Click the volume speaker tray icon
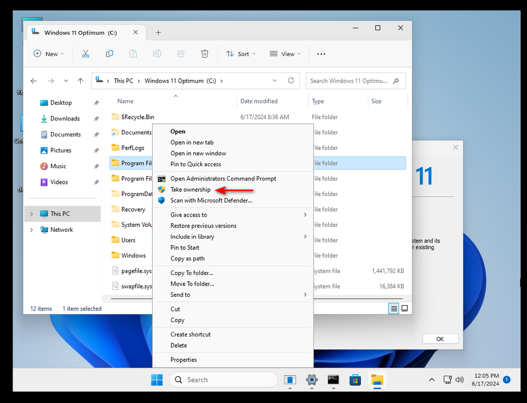This screenshot has width=527, height=403. pos(460,380)
